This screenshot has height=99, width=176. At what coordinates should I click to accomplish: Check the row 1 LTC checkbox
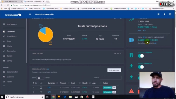(41, 87)
